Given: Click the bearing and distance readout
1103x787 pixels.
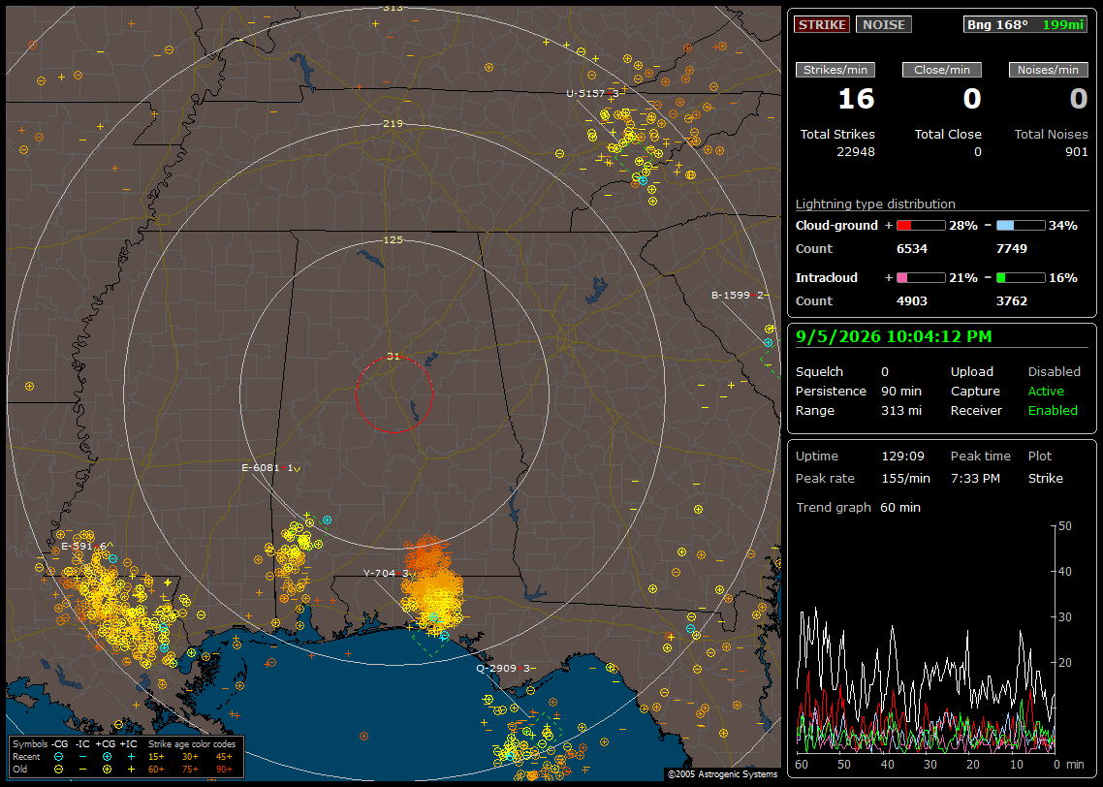Looking at the screenshot, I should (1025, 24).
